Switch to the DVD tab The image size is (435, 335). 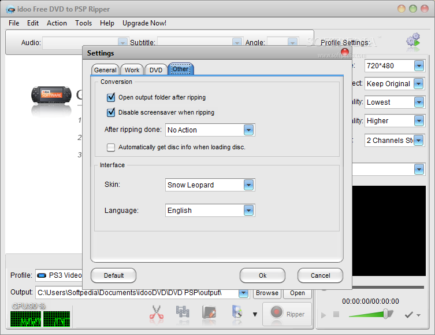156,70
